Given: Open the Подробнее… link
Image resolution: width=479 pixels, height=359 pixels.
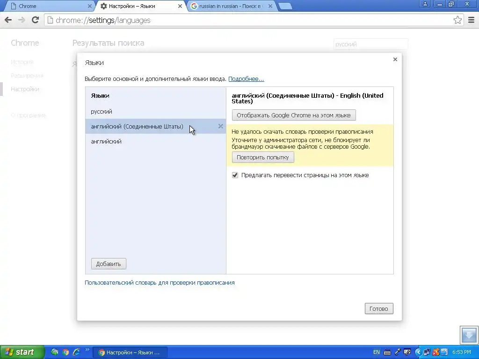Looking at the screenshot, I should [246, 79].
